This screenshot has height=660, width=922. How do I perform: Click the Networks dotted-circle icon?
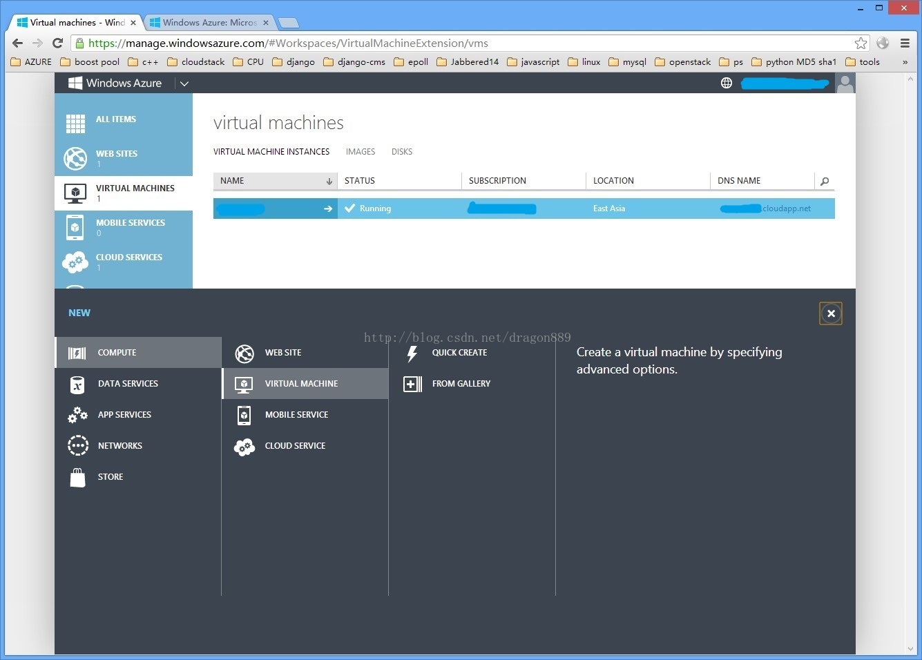(x=77, y=446)
